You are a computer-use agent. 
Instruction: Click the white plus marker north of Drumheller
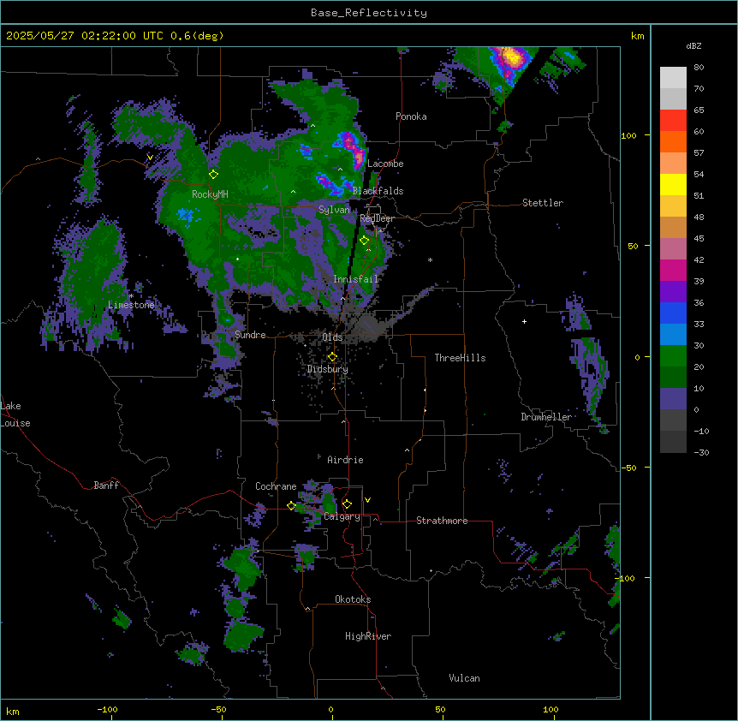click(x=524, y=321)
